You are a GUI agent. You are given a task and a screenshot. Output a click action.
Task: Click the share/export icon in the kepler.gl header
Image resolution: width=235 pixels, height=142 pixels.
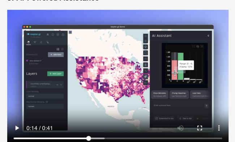(x=63, y=35)
